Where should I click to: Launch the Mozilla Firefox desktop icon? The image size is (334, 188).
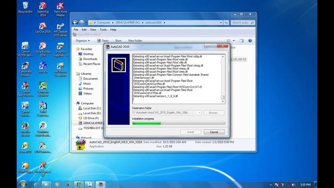[25, 129]
